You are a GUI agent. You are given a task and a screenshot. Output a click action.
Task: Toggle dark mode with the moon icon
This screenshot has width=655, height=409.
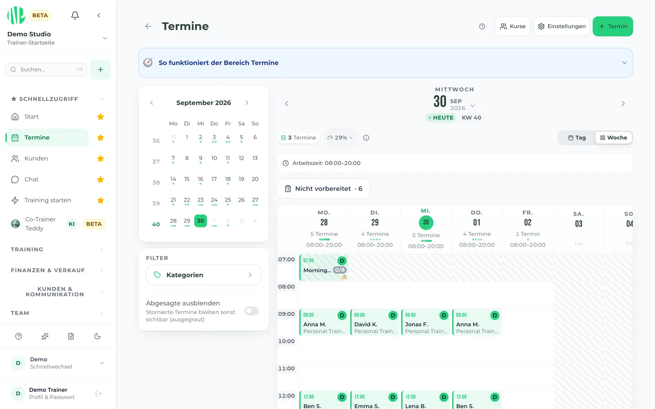[x=97, y=336]
